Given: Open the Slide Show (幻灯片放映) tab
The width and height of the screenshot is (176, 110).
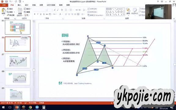Looking at the screenshot, I should (51, 5).
